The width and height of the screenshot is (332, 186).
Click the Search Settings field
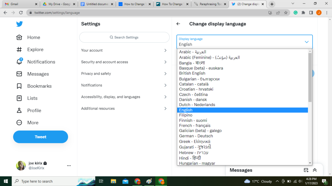pyautogui.click(x=124, y=37)
